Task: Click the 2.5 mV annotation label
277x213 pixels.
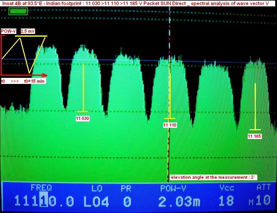Action: [x=28, y=31]
